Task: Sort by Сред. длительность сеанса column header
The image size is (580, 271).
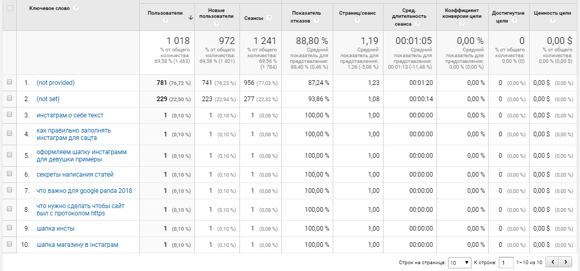Action: [410, 16]
